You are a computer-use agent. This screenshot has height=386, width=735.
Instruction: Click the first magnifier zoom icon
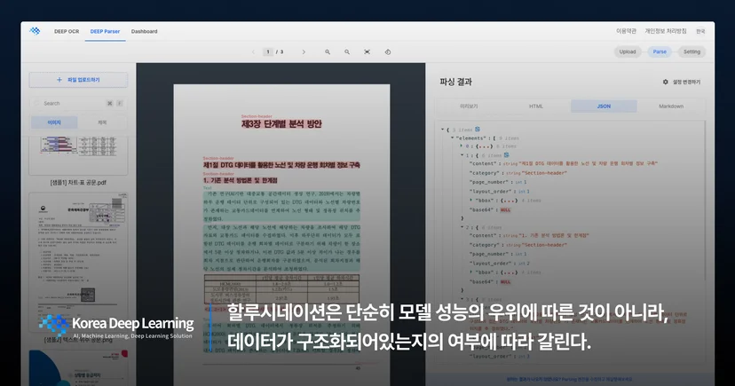coord(328,52)
